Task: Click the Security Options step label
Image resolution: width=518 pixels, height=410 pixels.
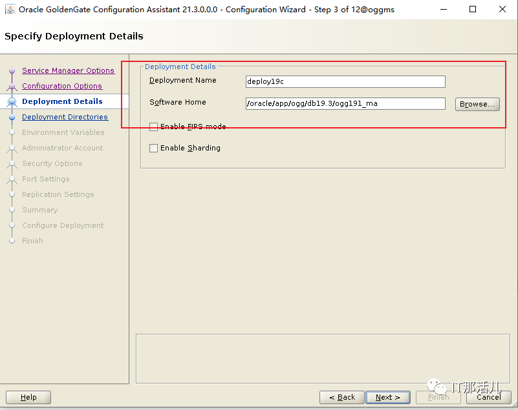Action: tap(52, 163)
